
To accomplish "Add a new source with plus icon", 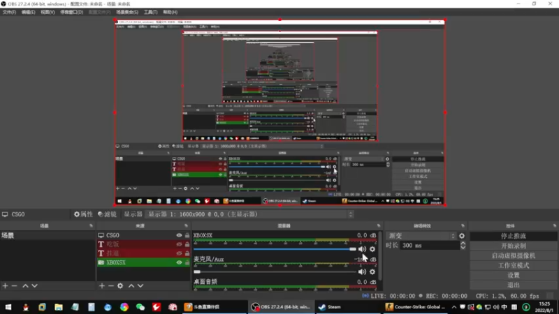I will click(102, 286).
